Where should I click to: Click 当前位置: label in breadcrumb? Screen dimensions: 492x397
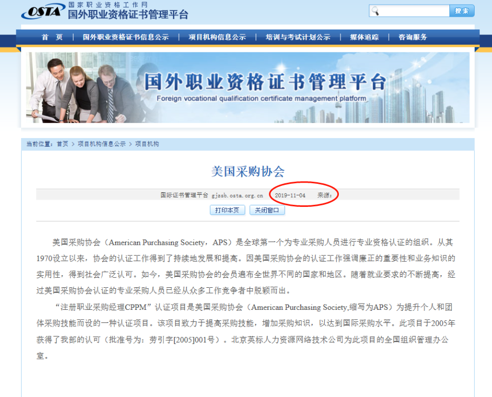click(39, 144)
